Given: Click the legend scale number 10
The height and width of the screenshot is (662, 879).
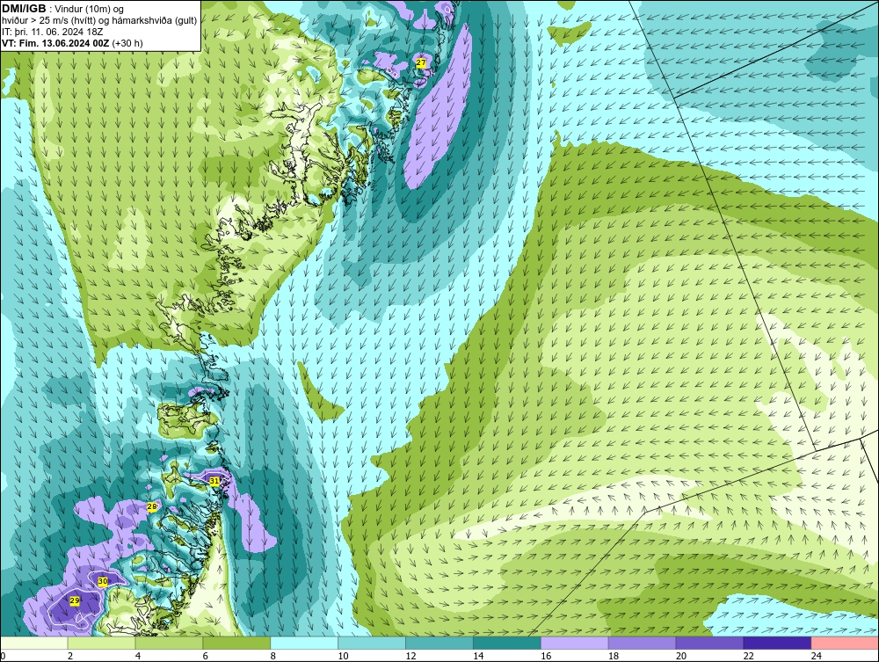Looking at the screenshot, I should [343, 656].
